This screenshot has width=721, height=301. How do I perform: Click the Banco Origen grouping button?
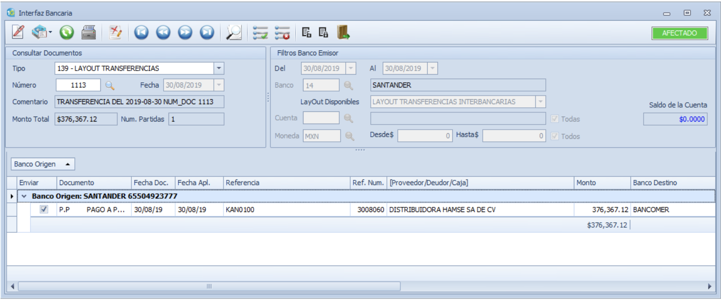click(43, 164)
